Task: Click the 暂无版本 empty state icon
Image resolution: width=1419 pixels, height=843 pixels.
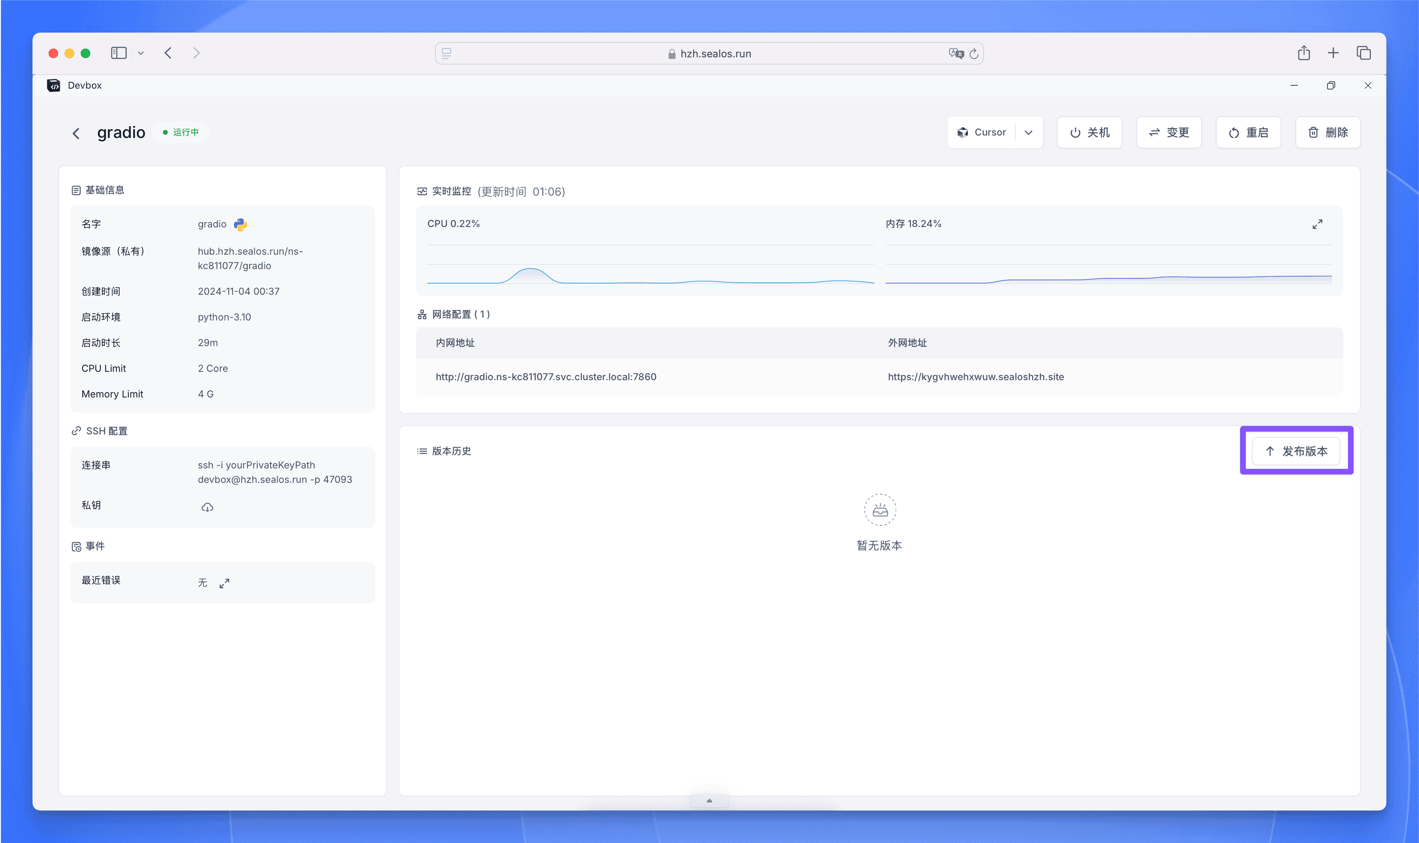Action: click(x=880, y=510)
